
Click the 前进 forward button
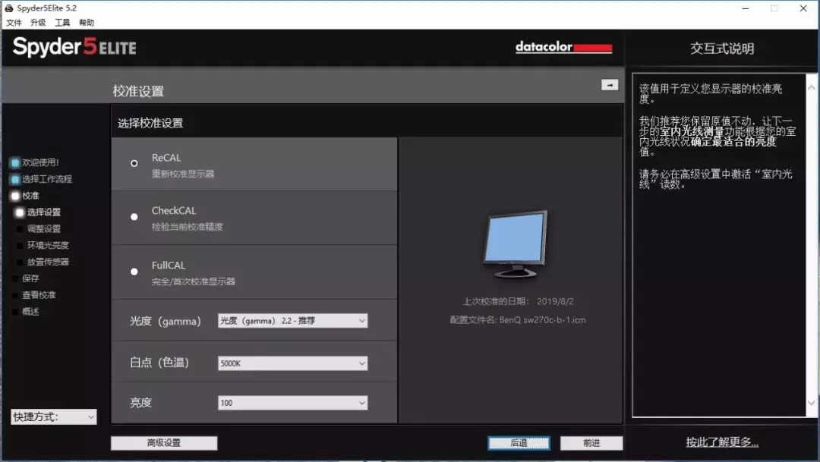coord(591,443)
